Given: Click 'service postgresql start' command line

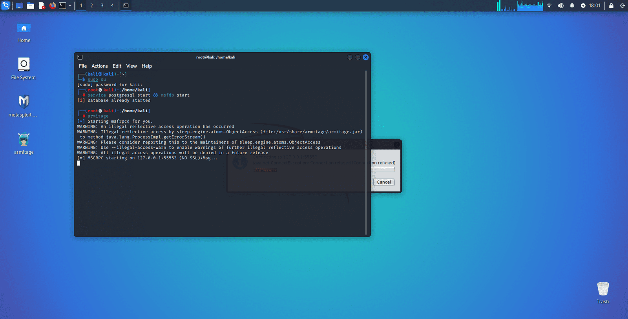Looking at the screenshot, I should pos(139,95).
